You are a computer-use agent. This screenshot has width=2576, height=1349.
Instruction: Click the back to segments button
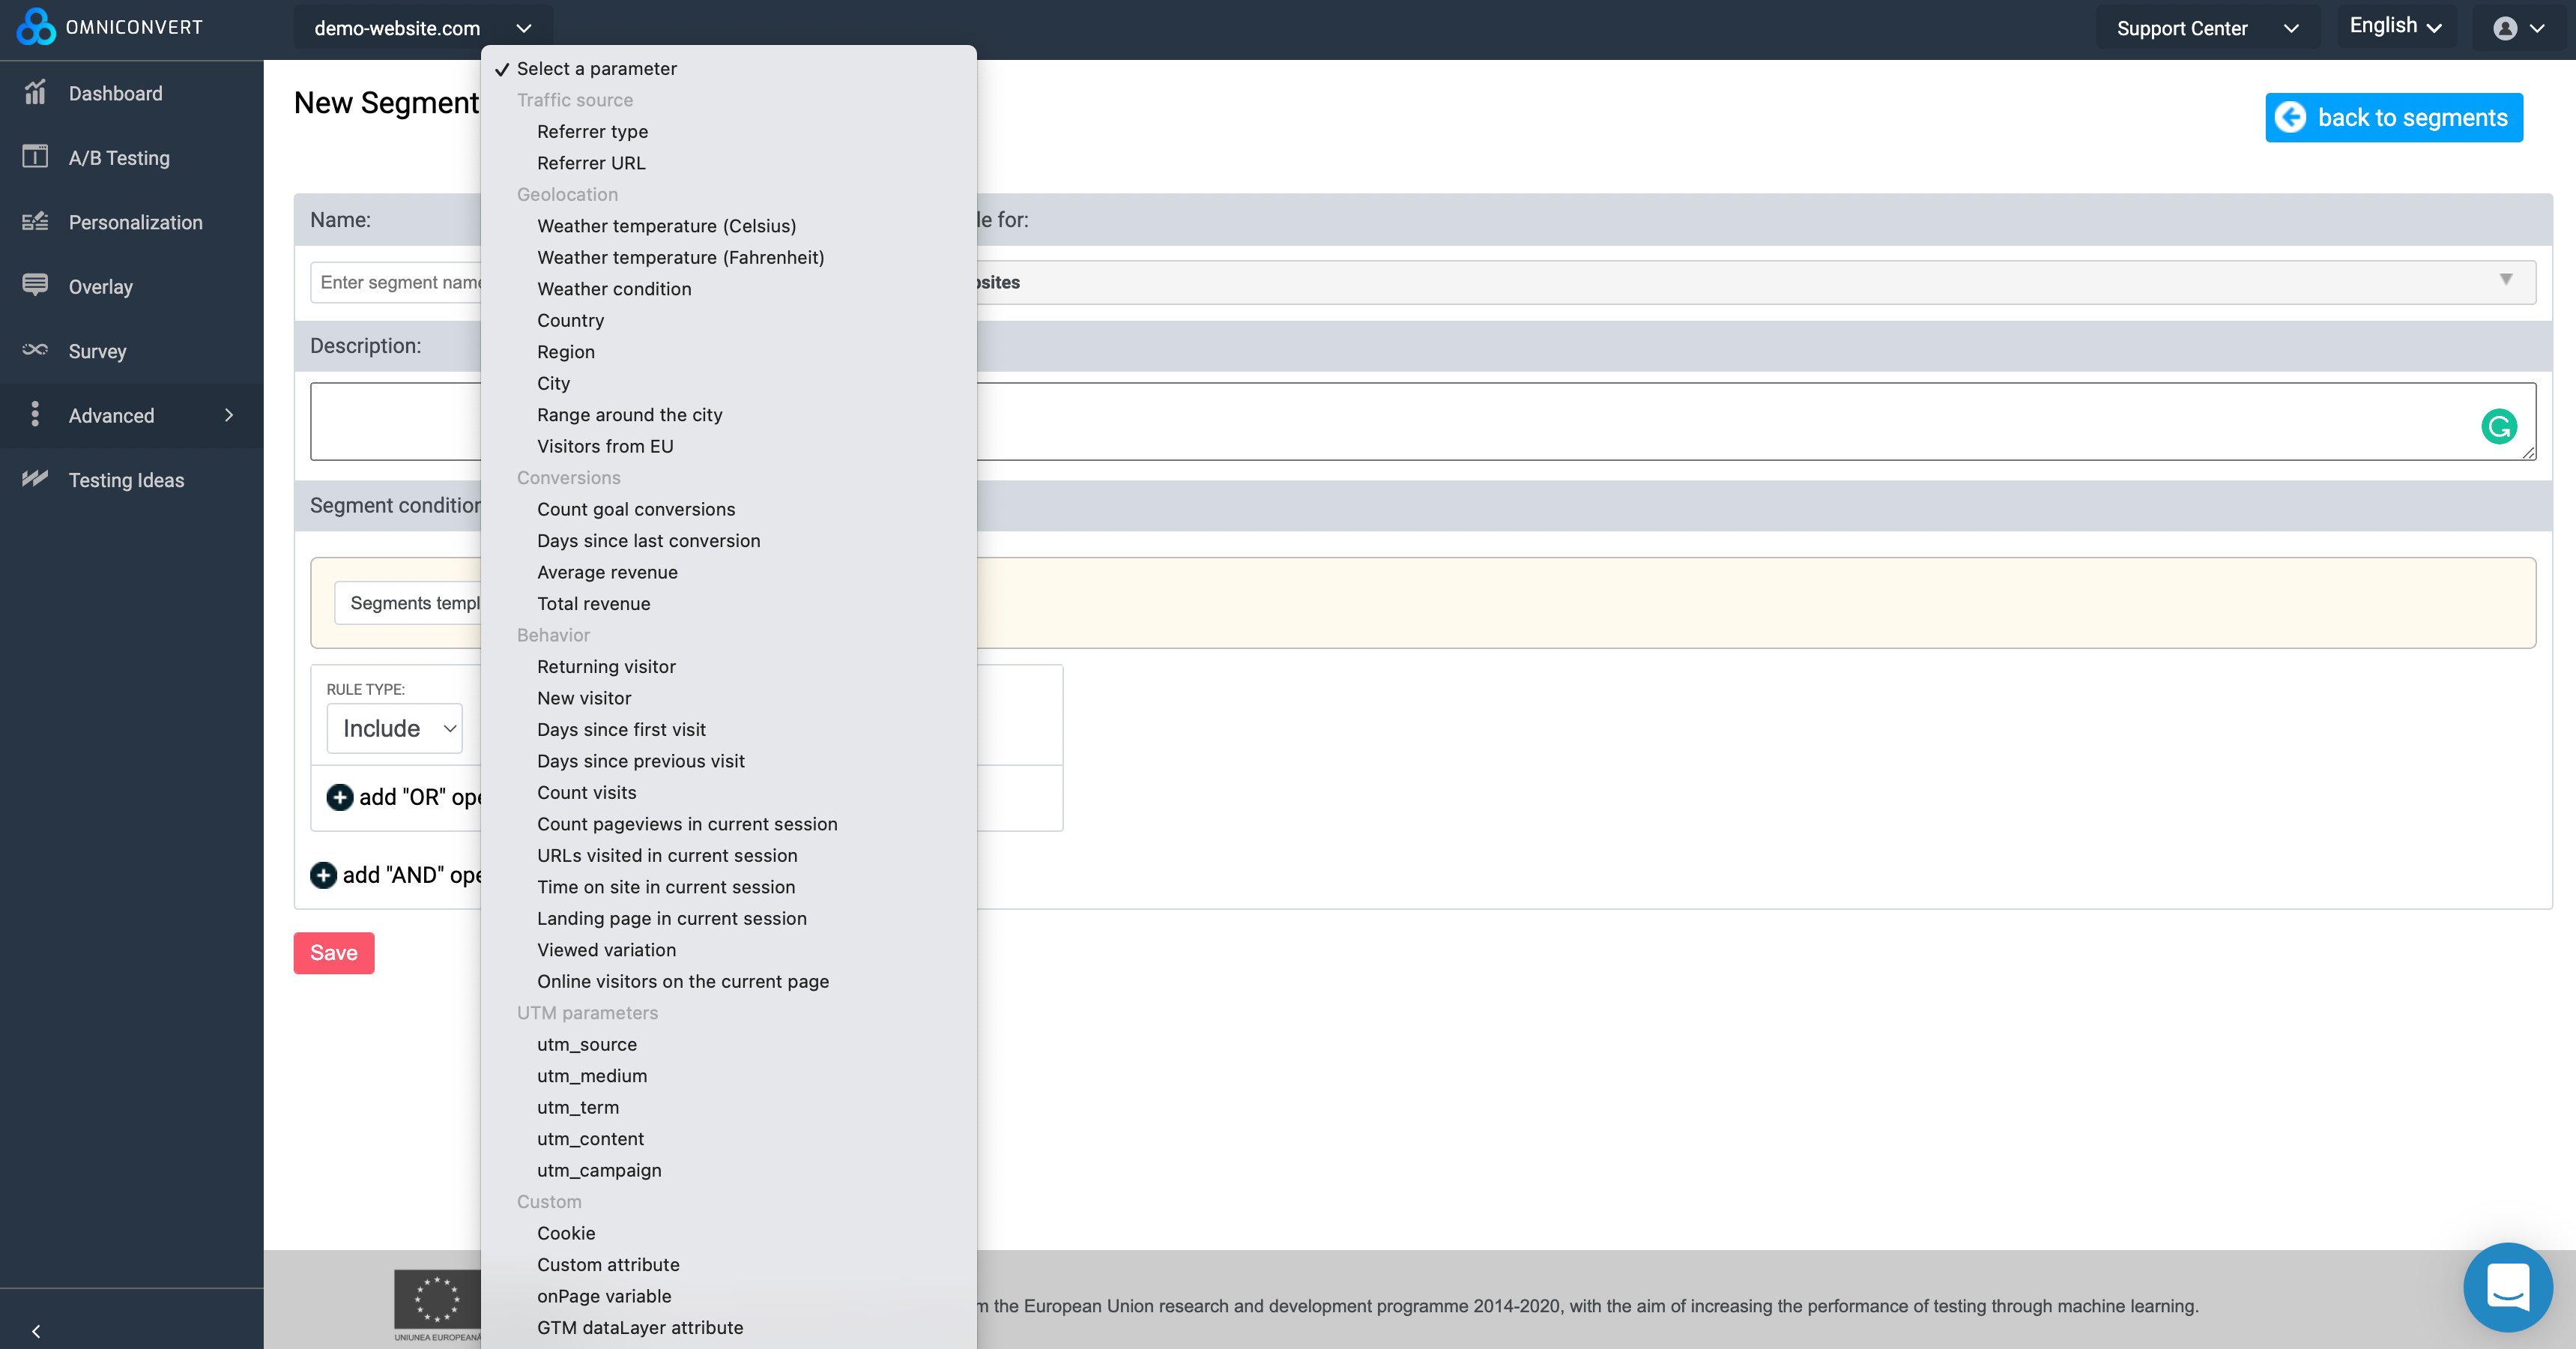coord(2393,118)
